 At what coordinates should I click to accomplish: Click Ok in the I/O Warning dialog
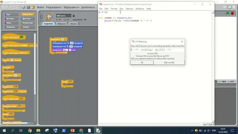click(x=142, y=63)
